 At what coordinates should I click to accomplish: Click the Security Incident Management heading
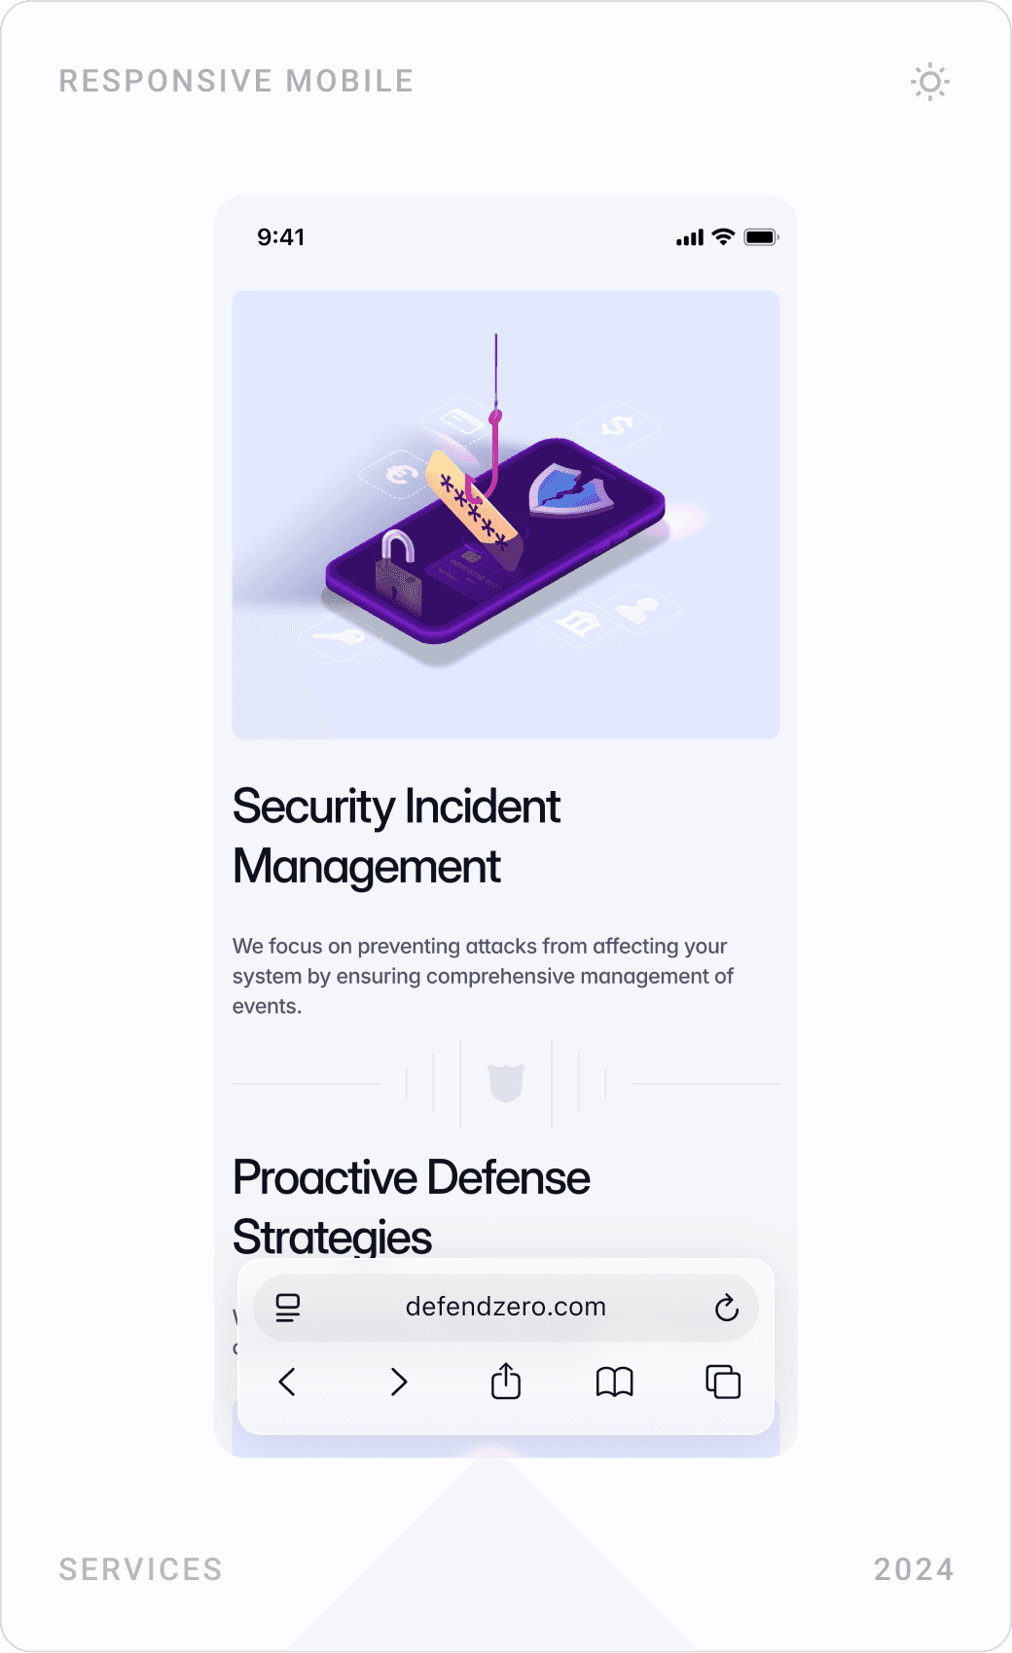coord(396,837)
